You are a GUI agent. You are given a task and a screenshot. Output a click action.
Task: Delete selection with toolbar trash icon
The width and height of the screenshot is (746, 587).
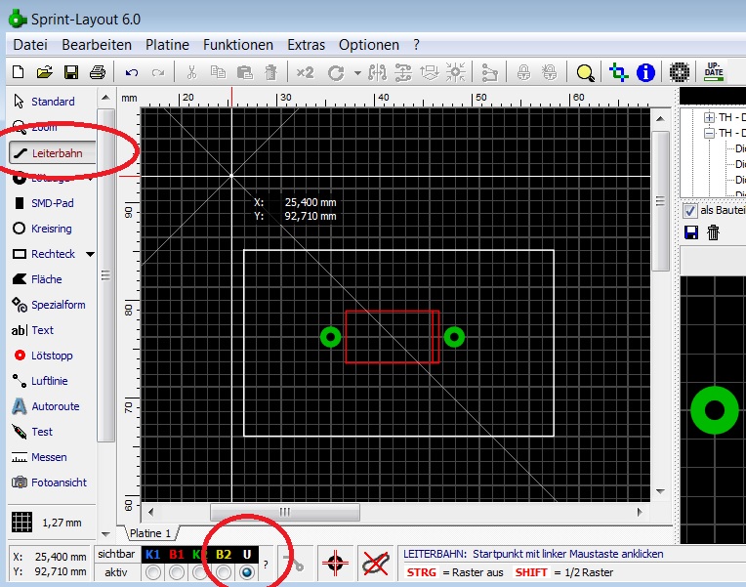pos(270,72)
